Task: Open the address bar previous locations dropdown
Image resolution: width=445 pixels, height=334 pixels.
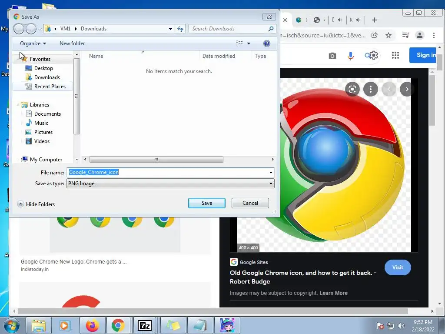Action: [170, 29]
